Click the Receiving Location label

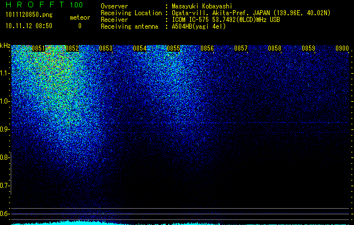point(131,13)
